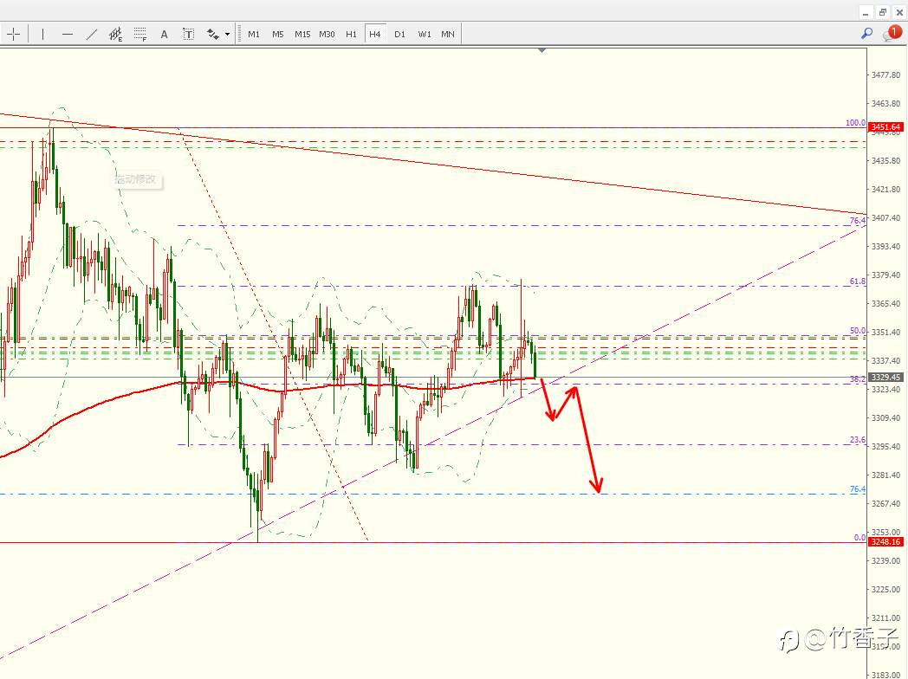908x679 pixels.
Task: Click the Fibonacci 100.0 level label
Action: pyautogui.click(x=855, y=123)
